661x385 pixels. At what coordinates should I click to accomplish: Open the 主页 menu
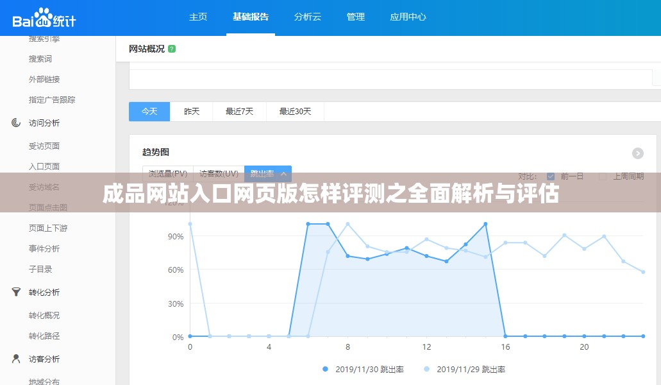[198, 17]
